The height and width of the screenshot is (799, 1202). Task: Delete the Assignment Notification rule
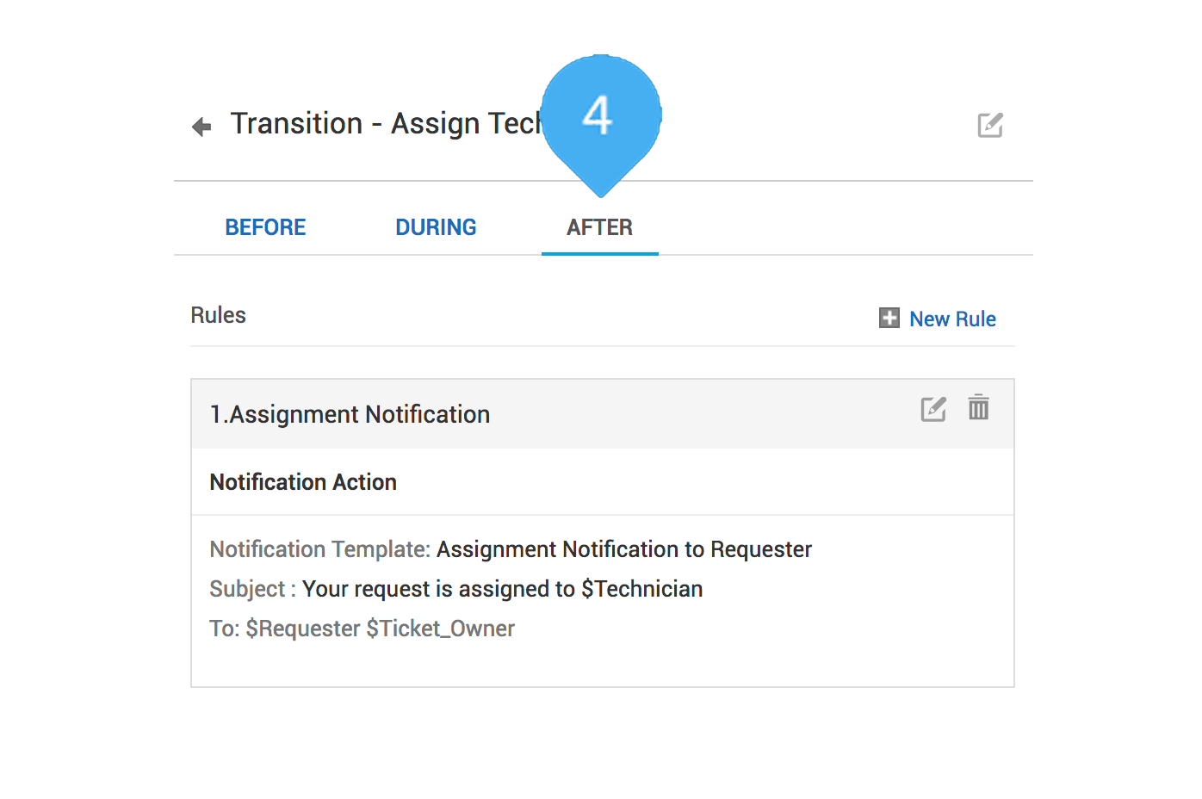click(x=978, y=407)
